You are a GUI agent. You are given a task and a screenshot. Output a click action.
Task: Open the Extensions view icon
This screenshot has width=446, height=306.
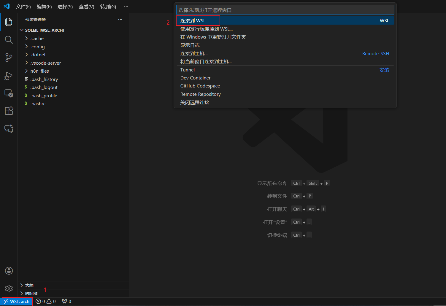pos(9,111)
